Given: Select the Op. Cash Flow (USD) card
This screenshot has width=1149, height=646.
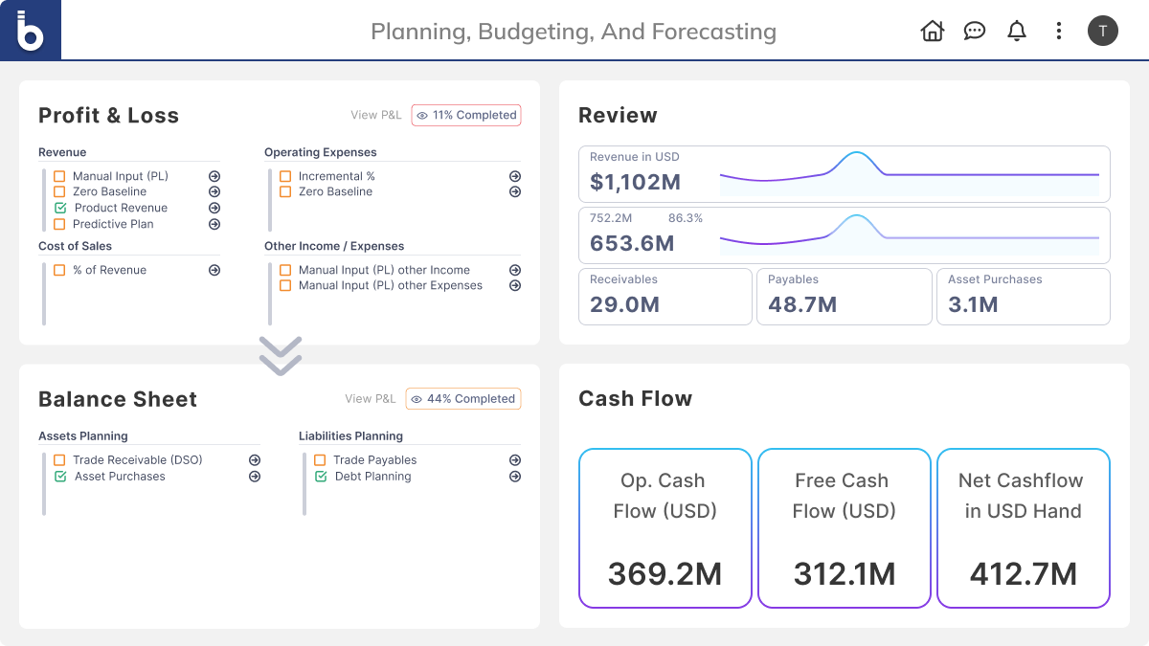Looking at the screenshot, I should pyautogui.click(x=665, y=528).
